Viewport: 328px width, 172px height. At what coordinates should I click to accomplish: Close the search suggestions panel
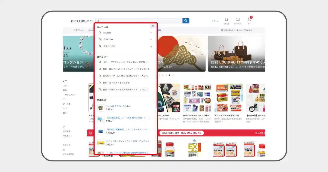tap(153, 26)
